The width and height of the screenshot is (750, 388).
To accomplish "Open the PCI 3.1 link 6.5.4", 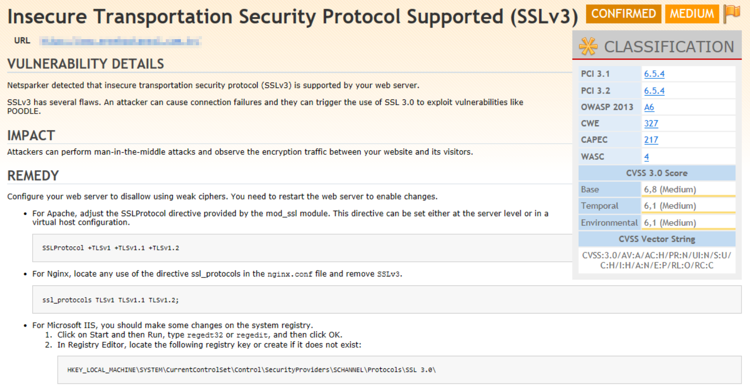I will point(654,74).
